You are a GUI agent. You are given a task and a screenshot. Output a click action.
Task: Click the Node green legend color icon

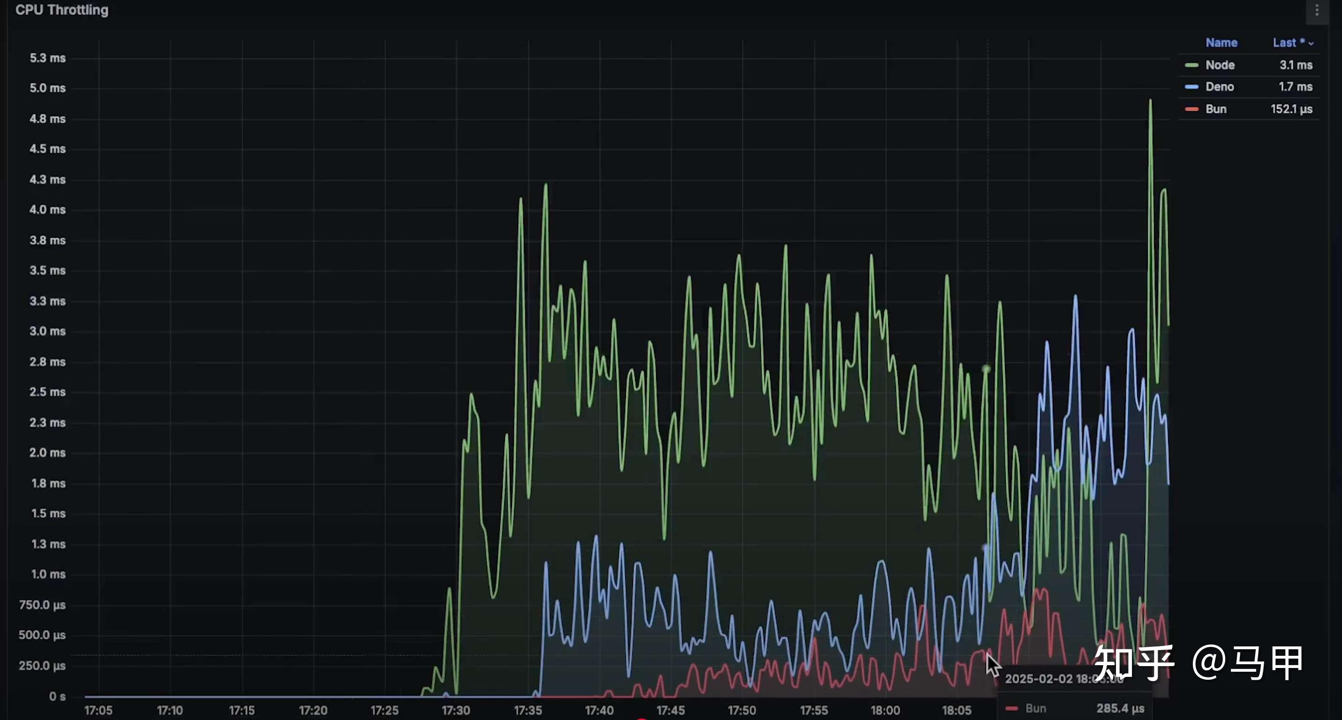pos(1191,65)
